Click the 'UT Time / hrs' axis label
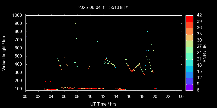 [x=103, y=104]
